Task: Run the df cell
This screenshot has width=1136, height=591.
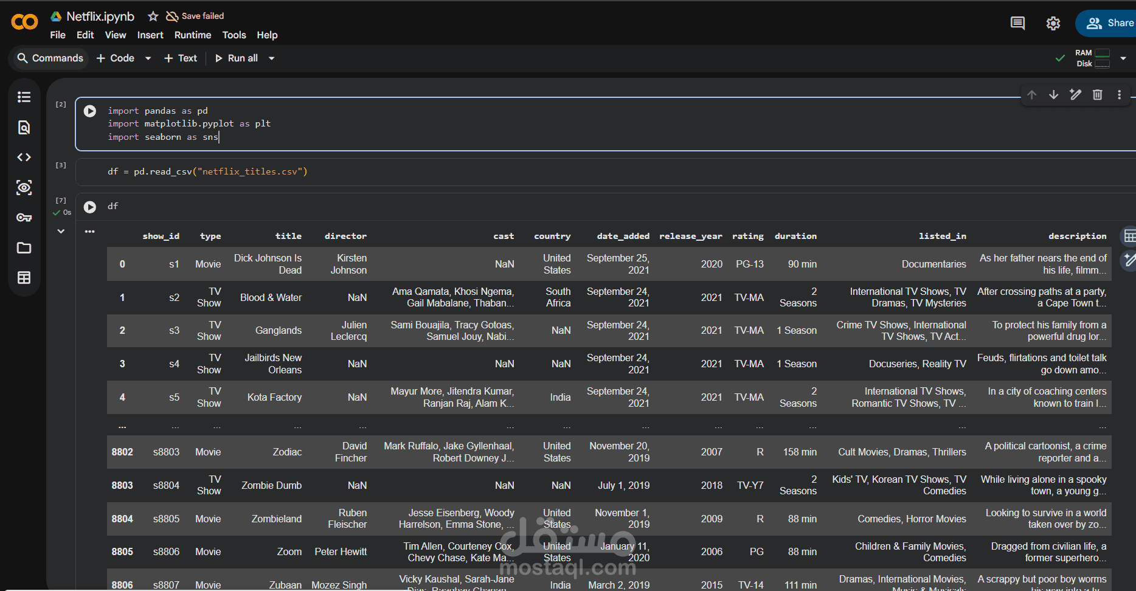Action: click(90, 207)
